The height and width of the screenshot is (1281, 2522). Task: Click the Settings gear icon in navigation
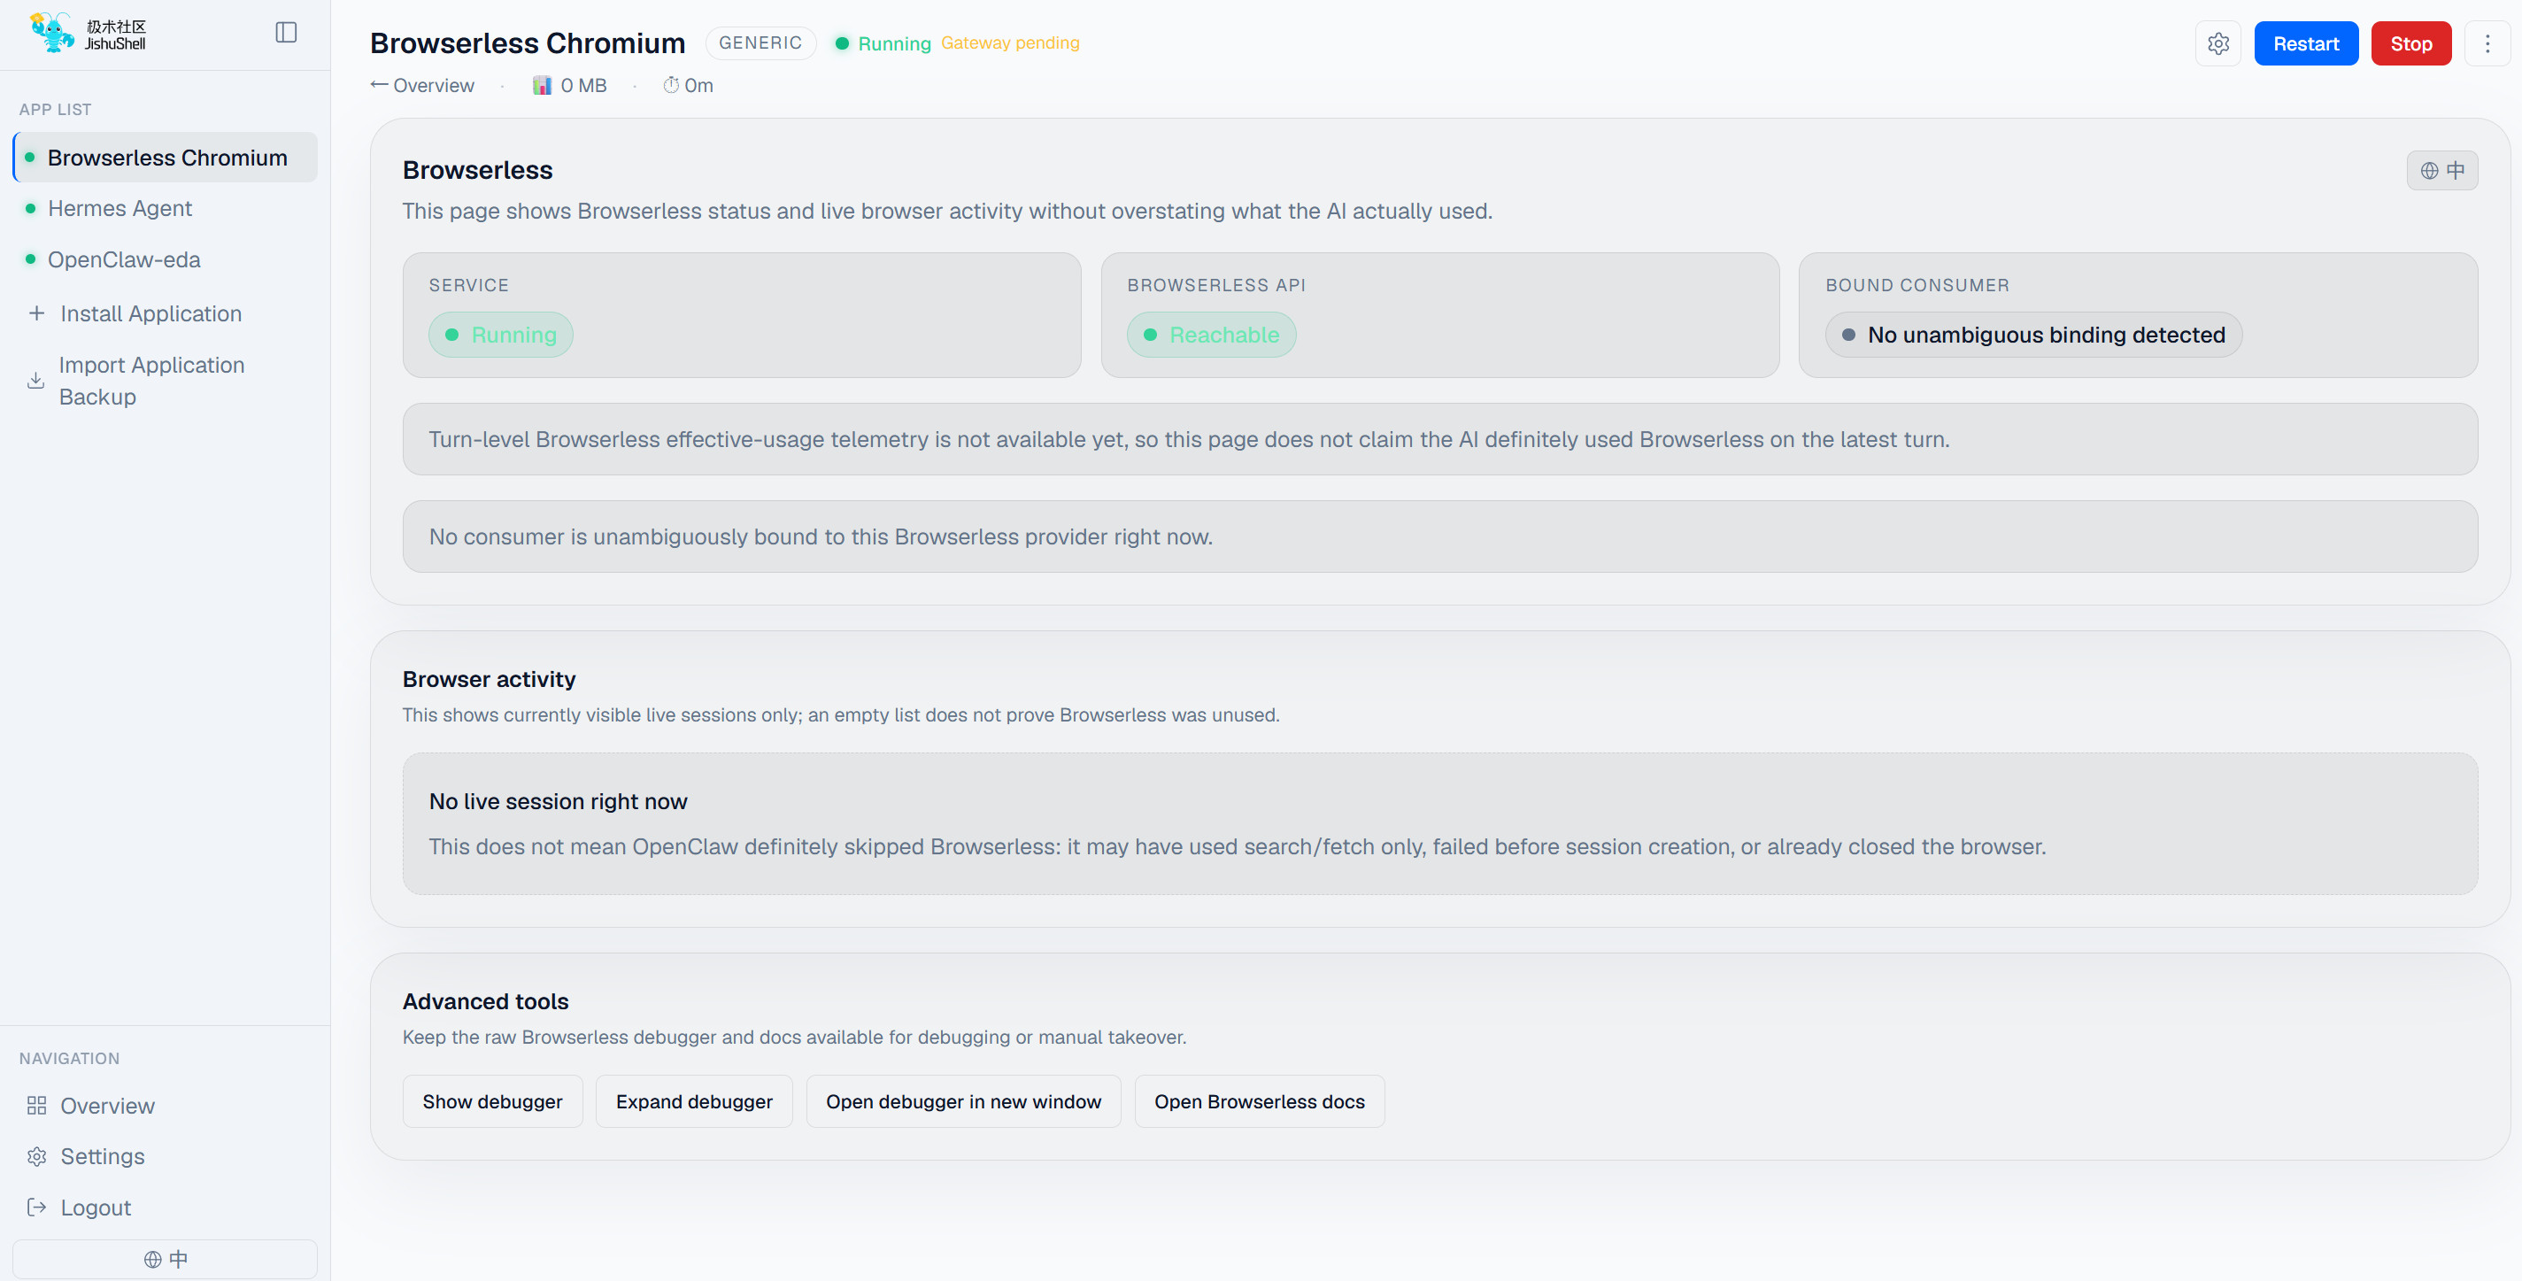(36, 1157)
